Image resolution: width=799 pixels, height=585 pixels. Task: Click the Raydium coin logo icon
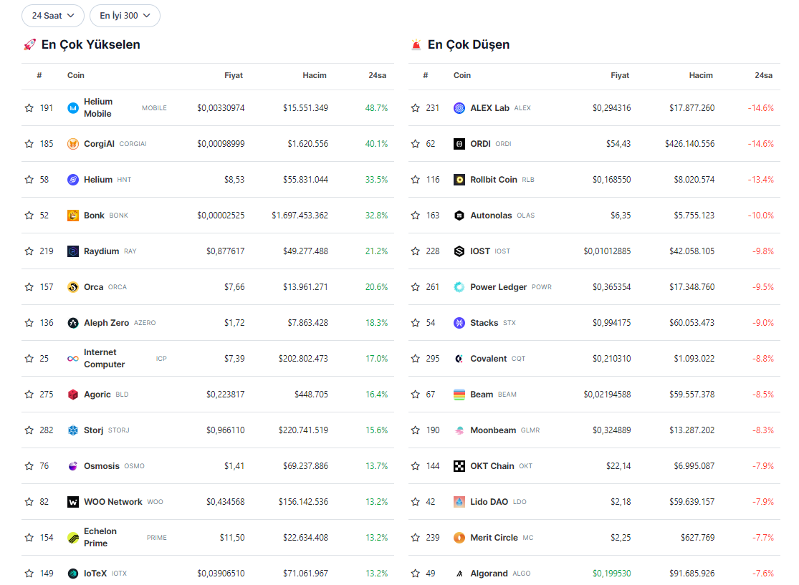(x=73, y=251)
